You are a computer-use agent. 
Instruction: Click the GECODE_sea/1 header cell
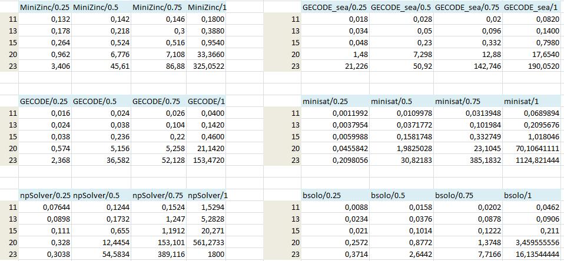click(532, 7)
